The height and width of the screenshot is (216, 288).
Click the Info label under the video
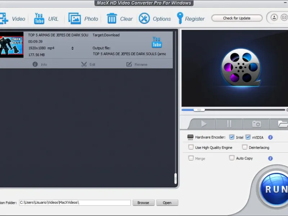44,64
